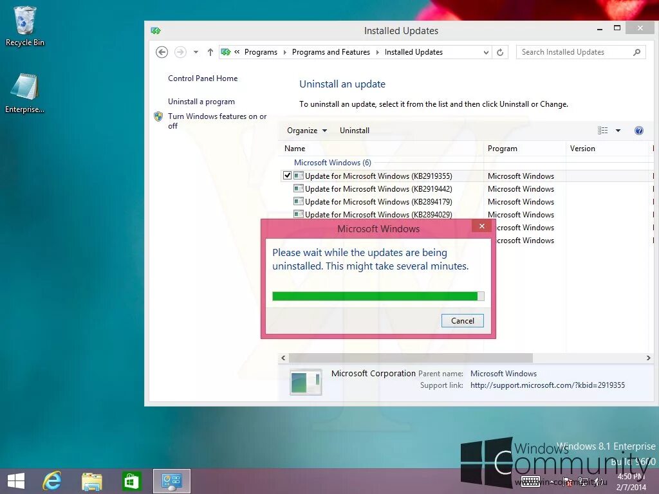Click the Back navigation arrow
Screen dimensions: 659x494
[162, 52]
